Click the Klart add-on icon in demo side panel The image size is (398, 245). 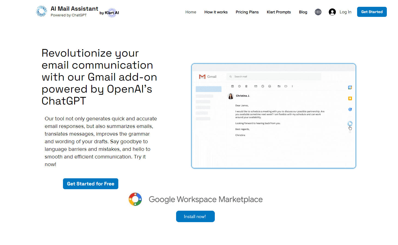pos(350,124)
